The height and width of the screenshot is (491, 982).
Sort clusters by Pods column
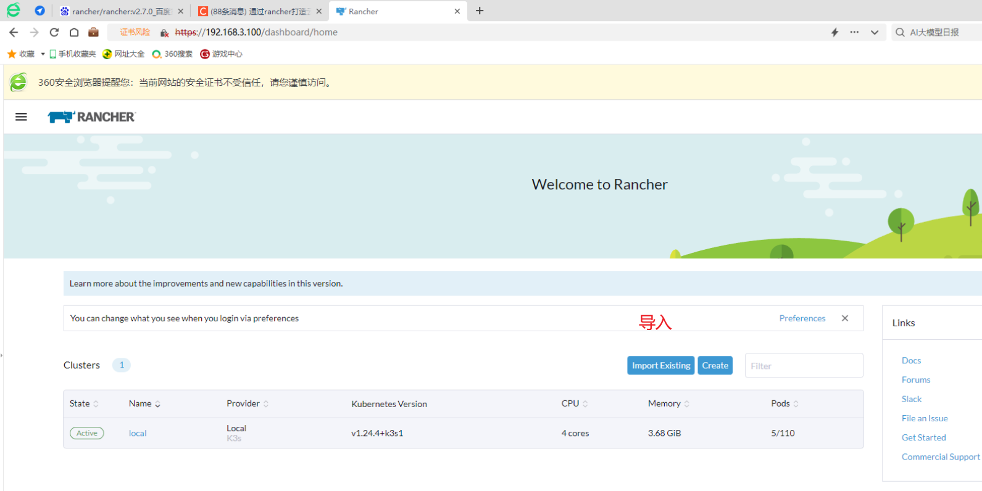click(784, 403)
